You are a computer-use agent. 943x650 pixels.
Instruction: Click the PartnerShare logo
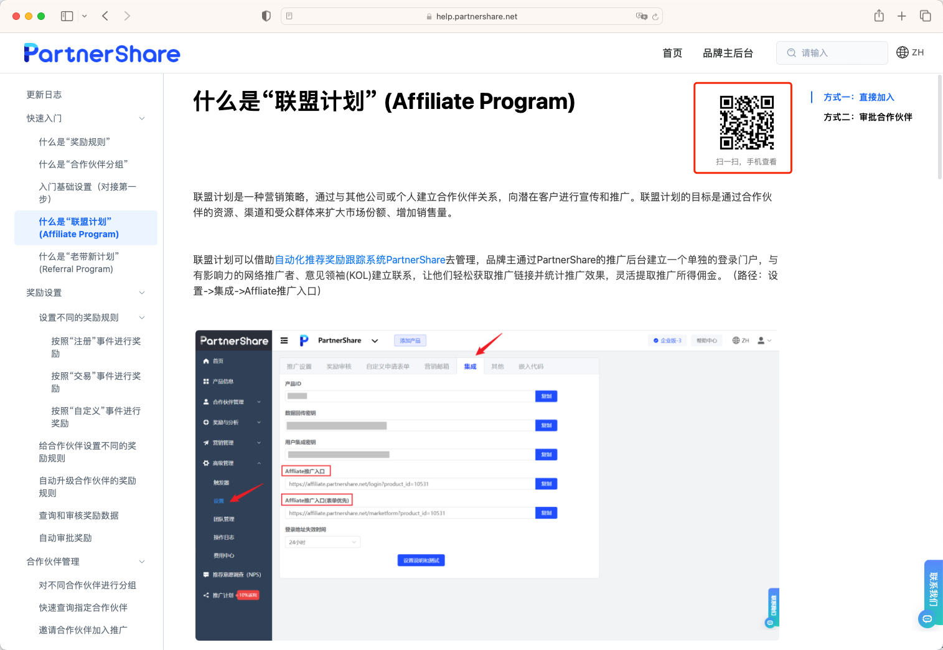102,54
